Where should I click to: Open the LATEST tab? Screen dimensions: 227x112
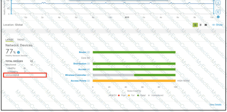click(x=9, y=40)
